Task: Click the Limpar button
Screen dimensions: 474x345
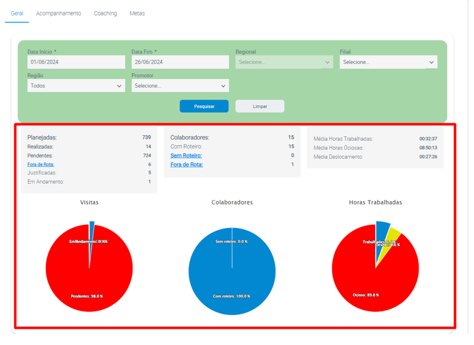Action: [x=259, y=106]
